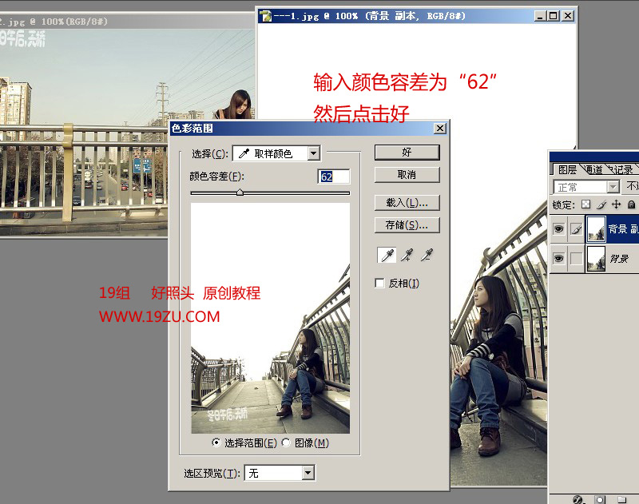The image size is (639, 504).
Task: Click the document icon in ---1.jpg title bar
Action: tap(266, 16)
